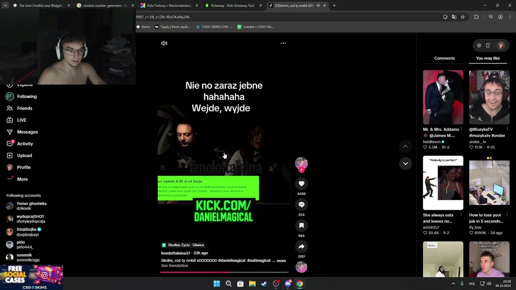Open pirlo following account

[x=20, y=244]
